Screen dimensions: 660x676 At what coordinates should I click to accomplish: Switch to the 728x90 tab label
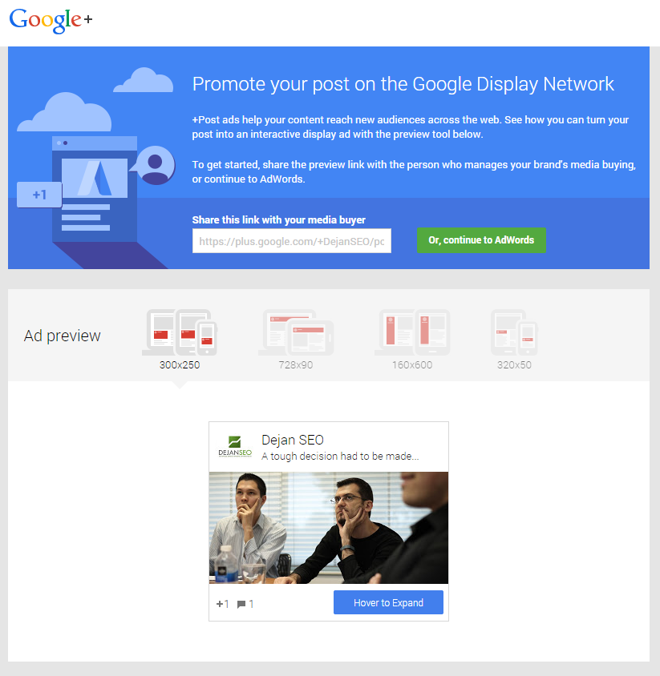tap(296, 365)
